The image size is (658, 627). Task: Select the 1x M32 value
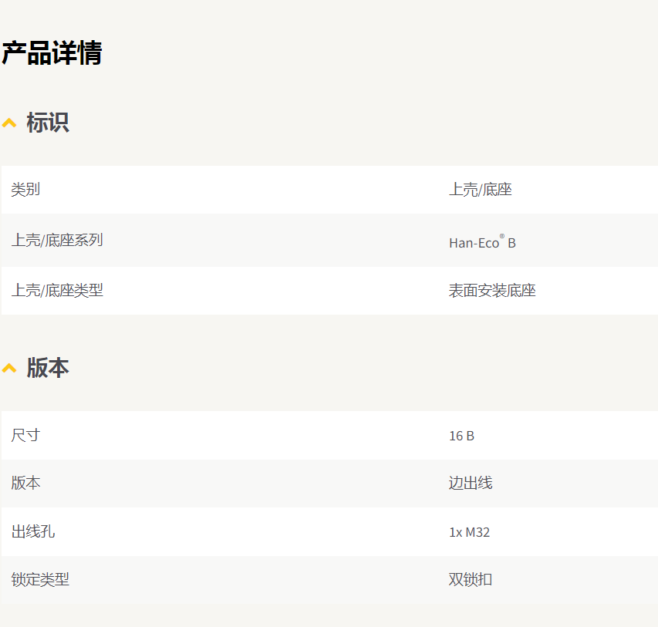(x=469, y=532)
